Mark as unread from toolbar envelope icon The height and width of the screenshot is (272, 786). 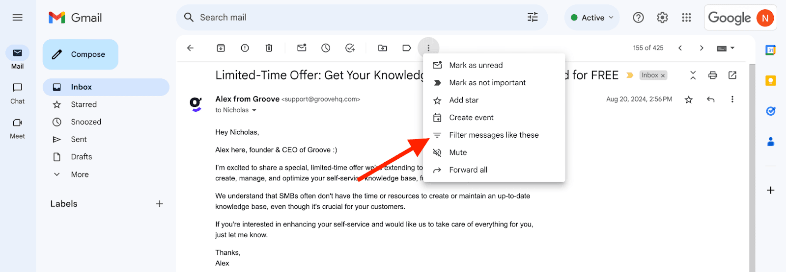click(x=302, y=48)
